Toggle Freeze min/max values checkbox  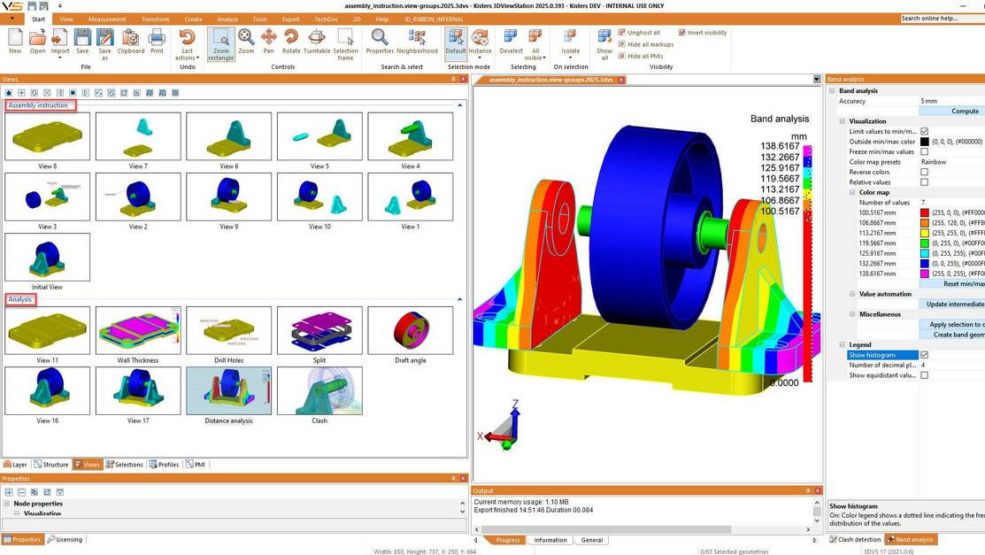[x=924, y=151]
